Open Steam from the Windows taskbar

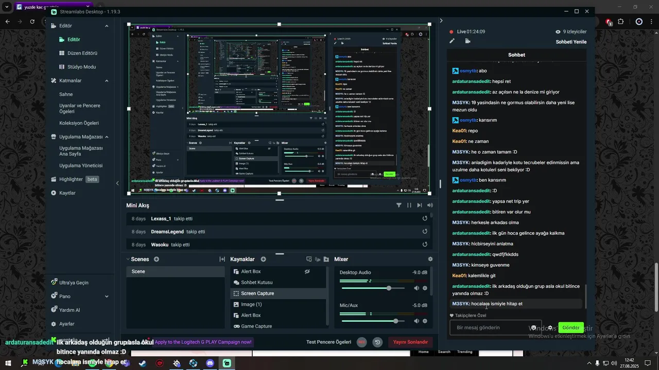pyautogui.click(x=142, y=363)
